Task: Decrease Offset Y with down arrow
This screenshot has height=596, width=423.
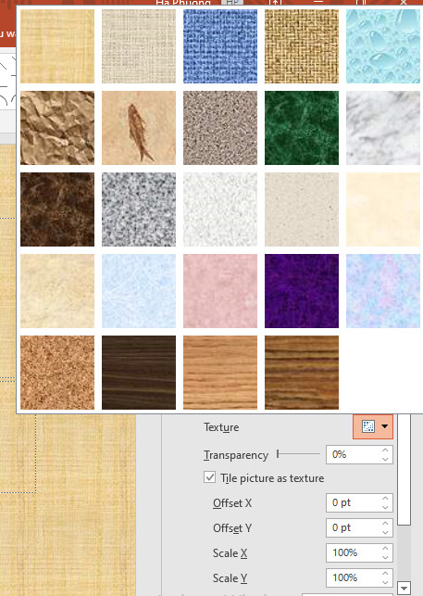Action: click(385, 533)
